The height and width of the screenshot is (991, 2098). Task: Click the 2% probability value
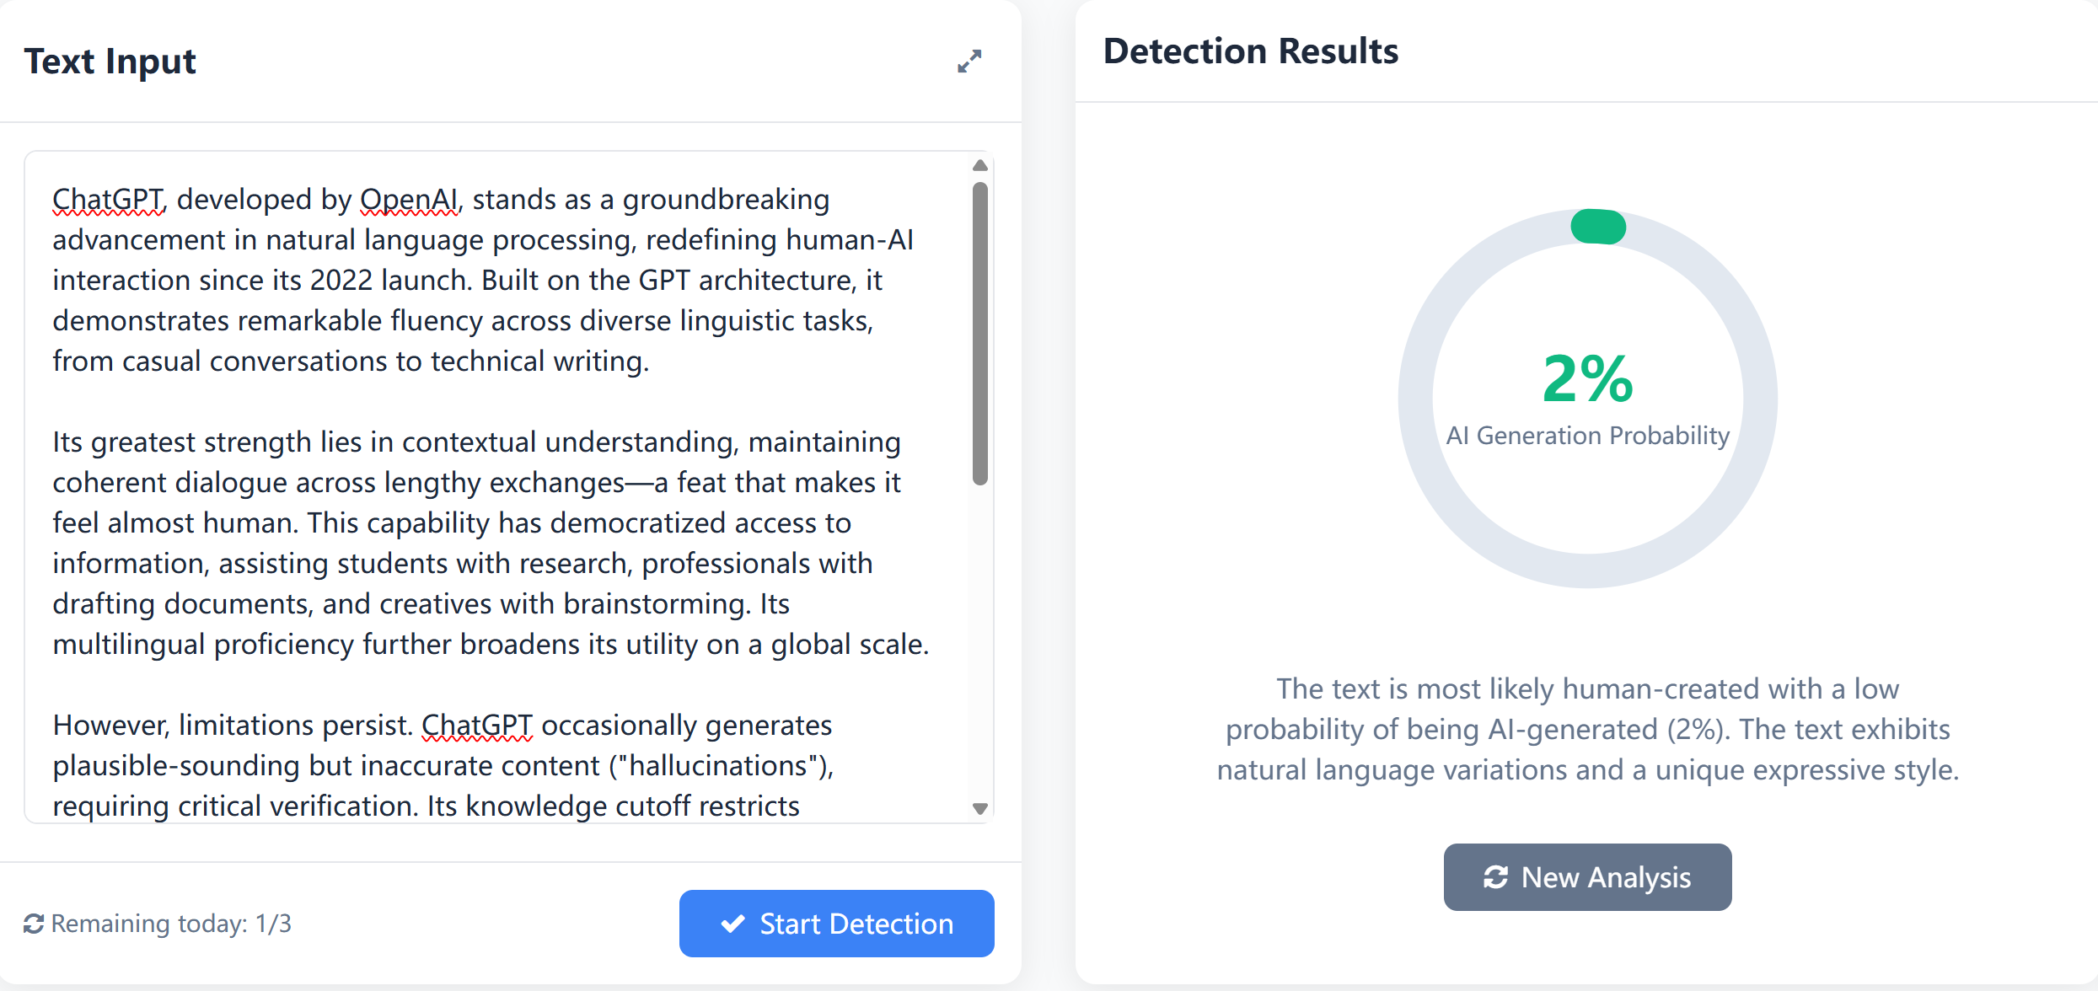click(x=1587, y=378)
